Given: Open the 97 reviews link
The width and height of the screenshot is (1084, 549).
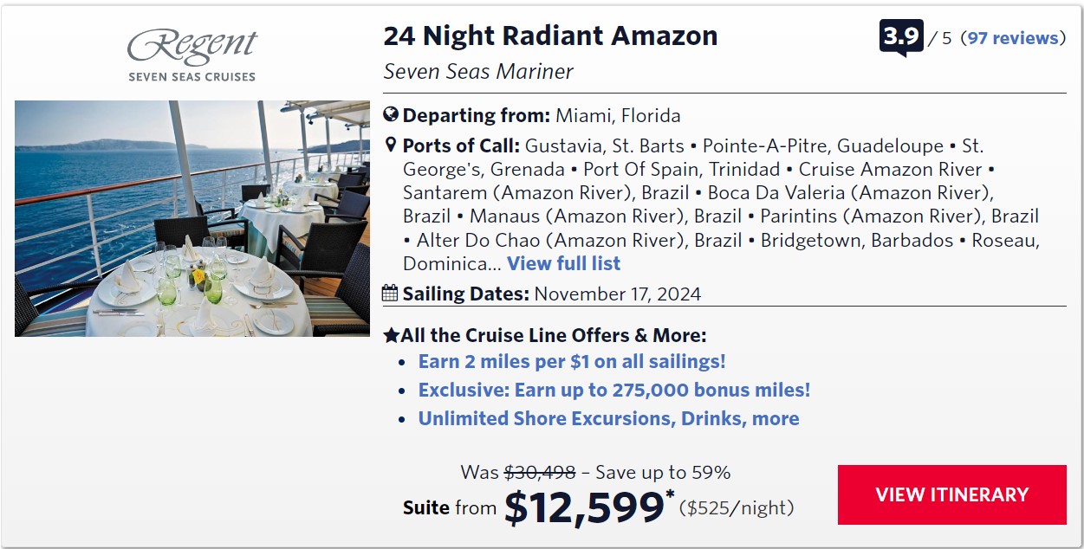Looking at the screenshot, I should click(1013, 38).
